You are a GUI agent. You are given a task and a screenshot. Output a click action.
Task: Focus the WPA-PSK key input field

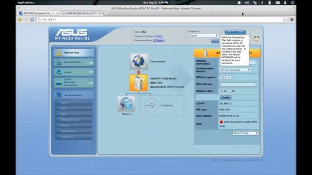(x=237, y=84)
